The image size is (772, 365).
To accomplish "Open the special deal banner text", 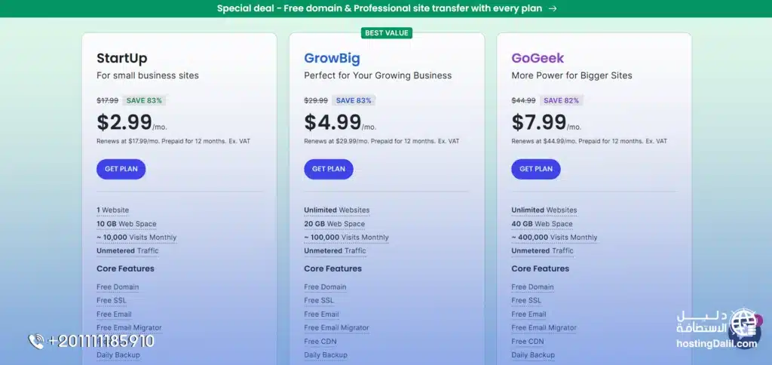I will [x=379, y=8].
